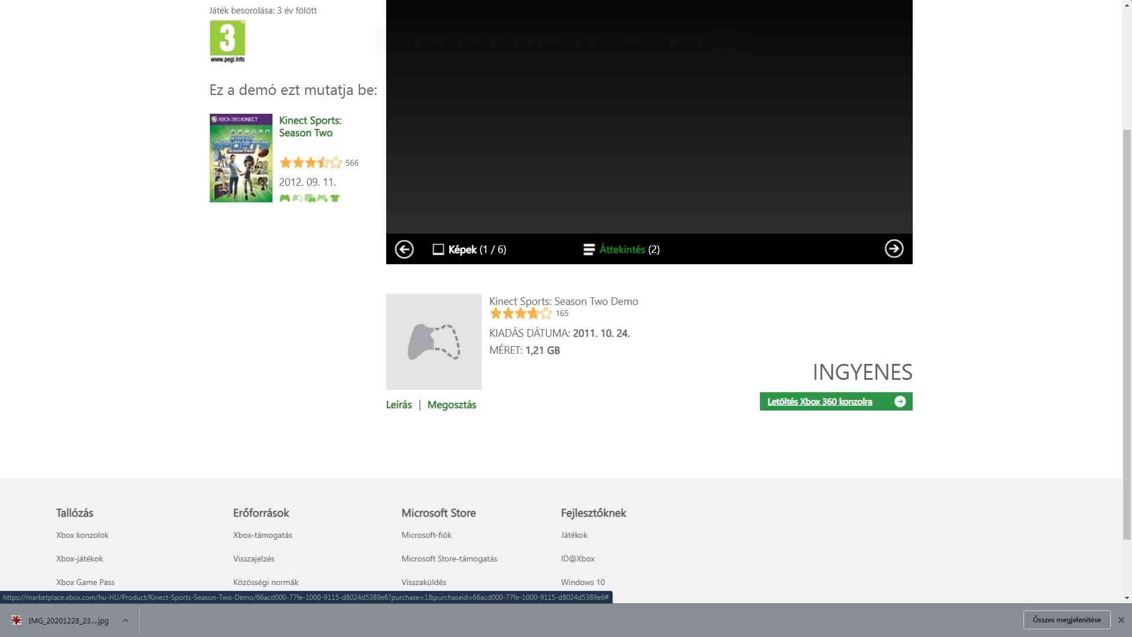Image resolution: width=1132 pixels, height=637 pixels.
Task: Click release date 2011. 10. 24. text
Action: pyautogui.click(x=601, y=333)
